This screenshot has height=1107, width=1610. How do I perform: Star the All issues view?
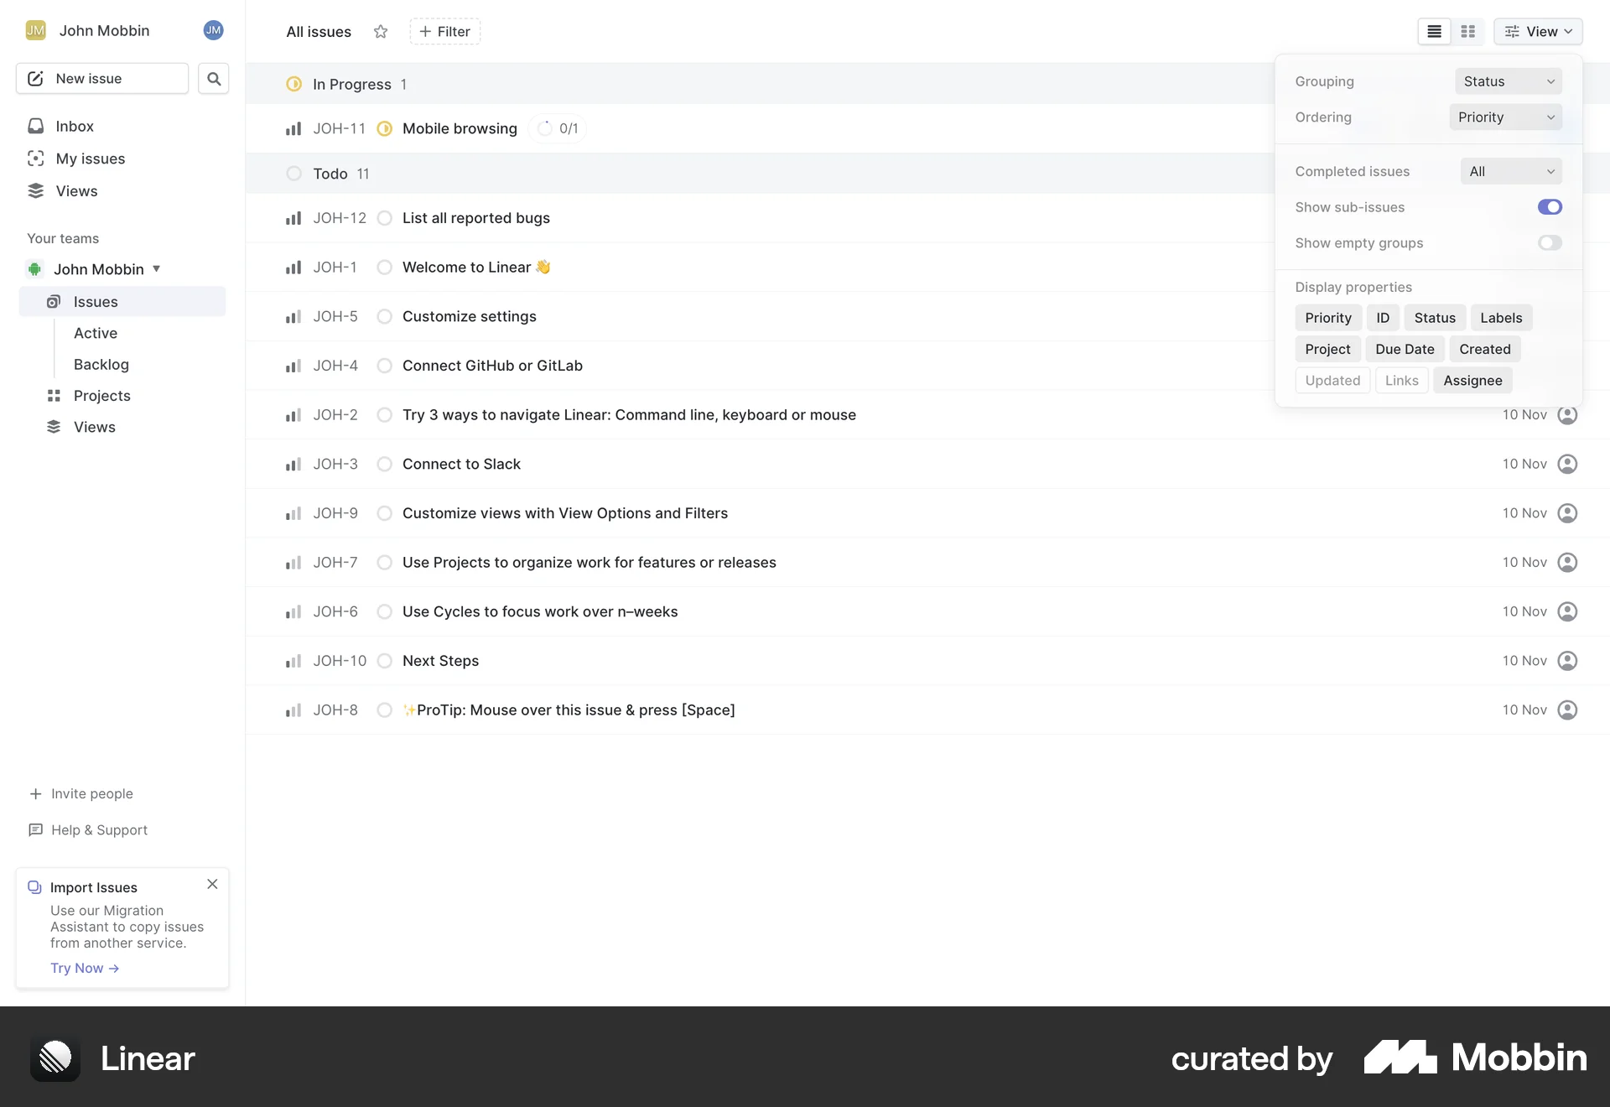381,32
